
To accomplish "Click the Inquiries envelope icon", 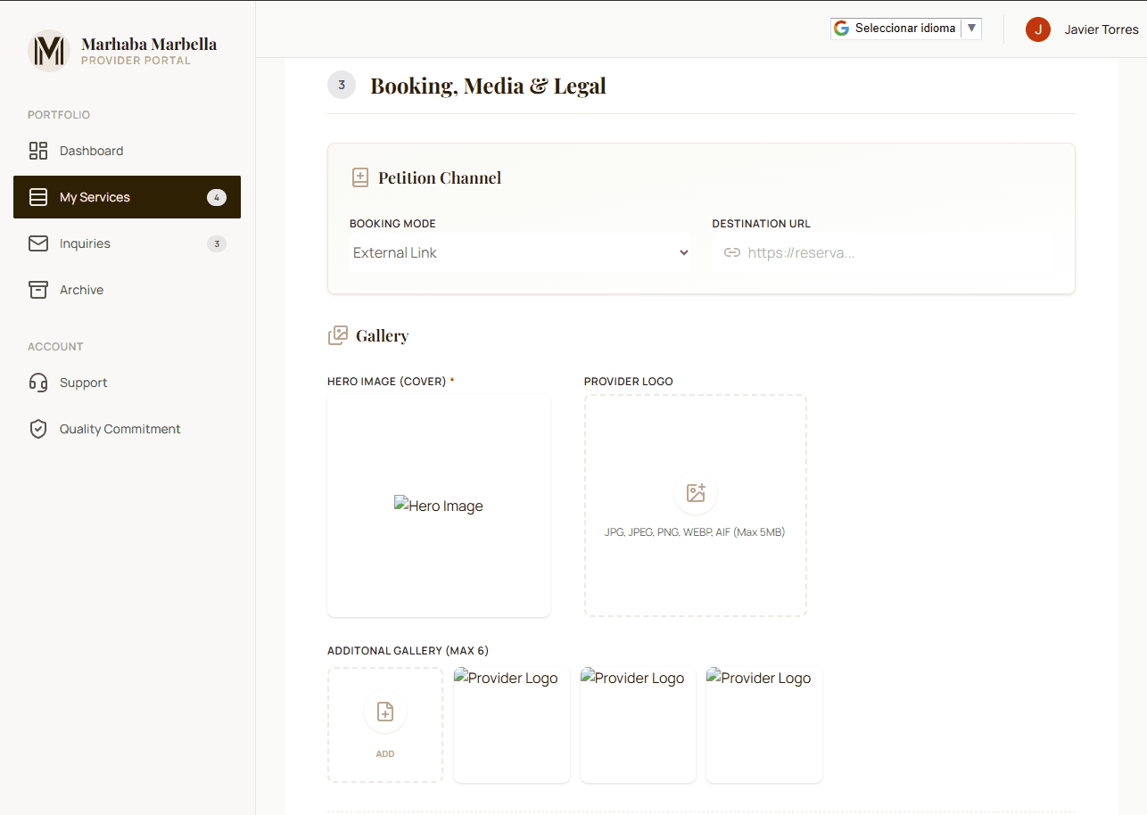I will pyautogui.click(x=38, y=243).
